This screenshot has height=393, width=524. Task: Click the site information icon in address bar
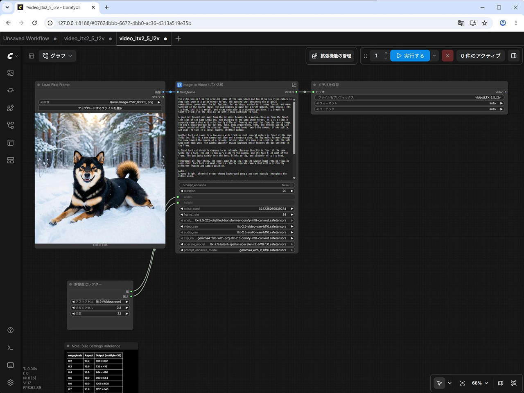click(x=50, y=23)
